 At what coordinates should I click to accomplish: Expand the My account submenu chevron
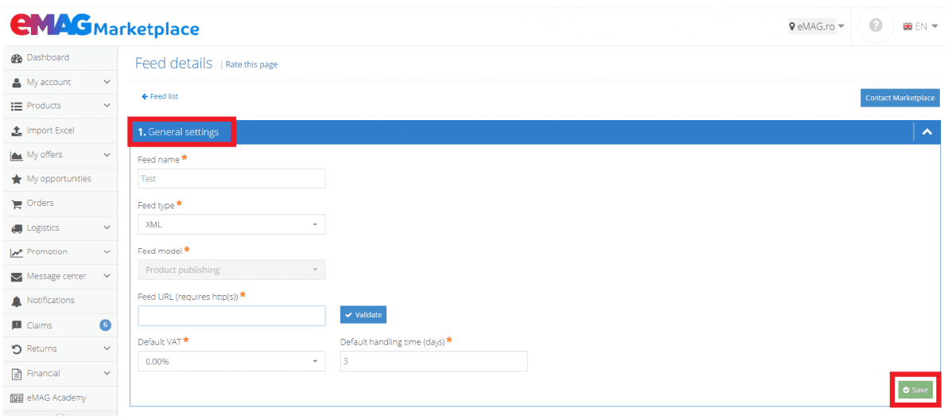point(107,82)
